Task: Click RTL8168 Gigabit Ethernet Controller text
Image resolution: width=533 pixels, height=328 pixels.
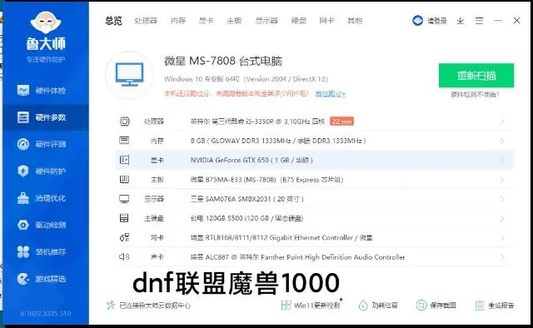Action: [x=281, y=237]
